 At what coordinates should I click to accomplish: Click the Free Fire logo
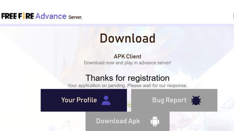[x=18, y=16]
